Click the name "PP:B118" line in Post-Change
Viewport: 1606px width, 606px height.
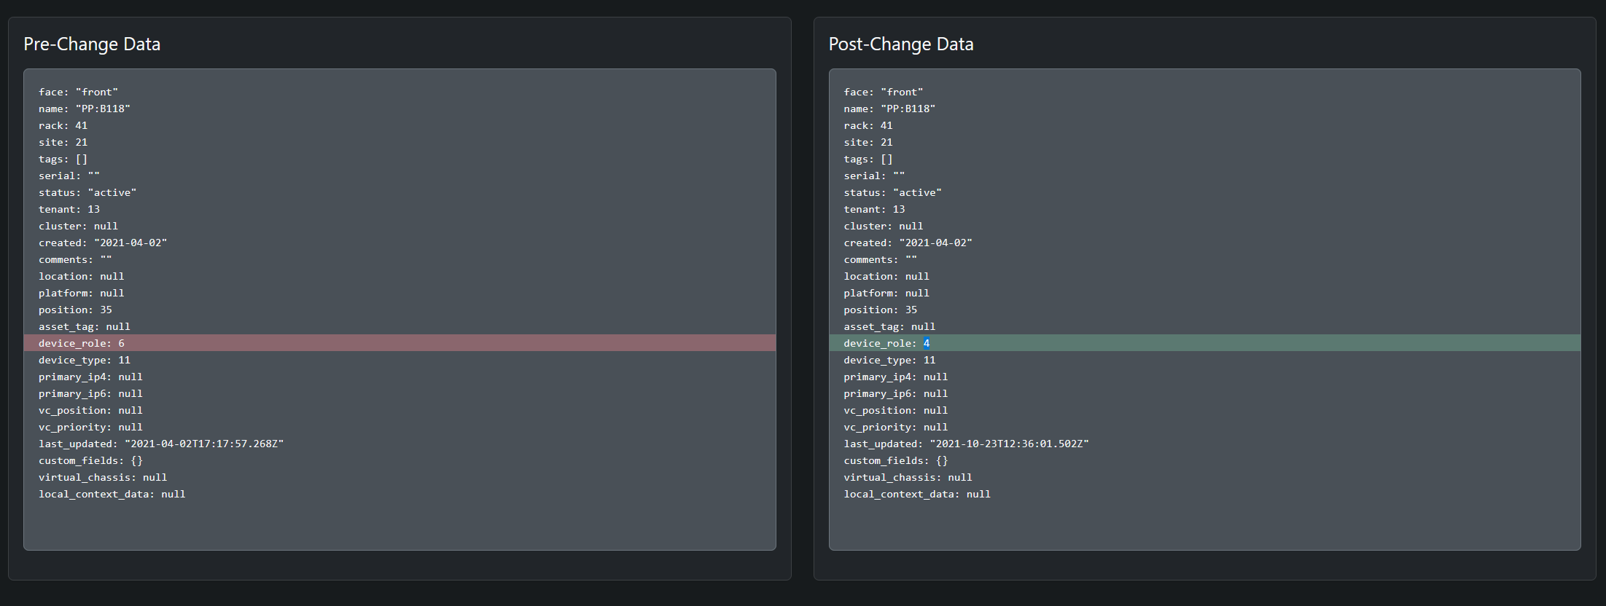[x=889, y=109]
